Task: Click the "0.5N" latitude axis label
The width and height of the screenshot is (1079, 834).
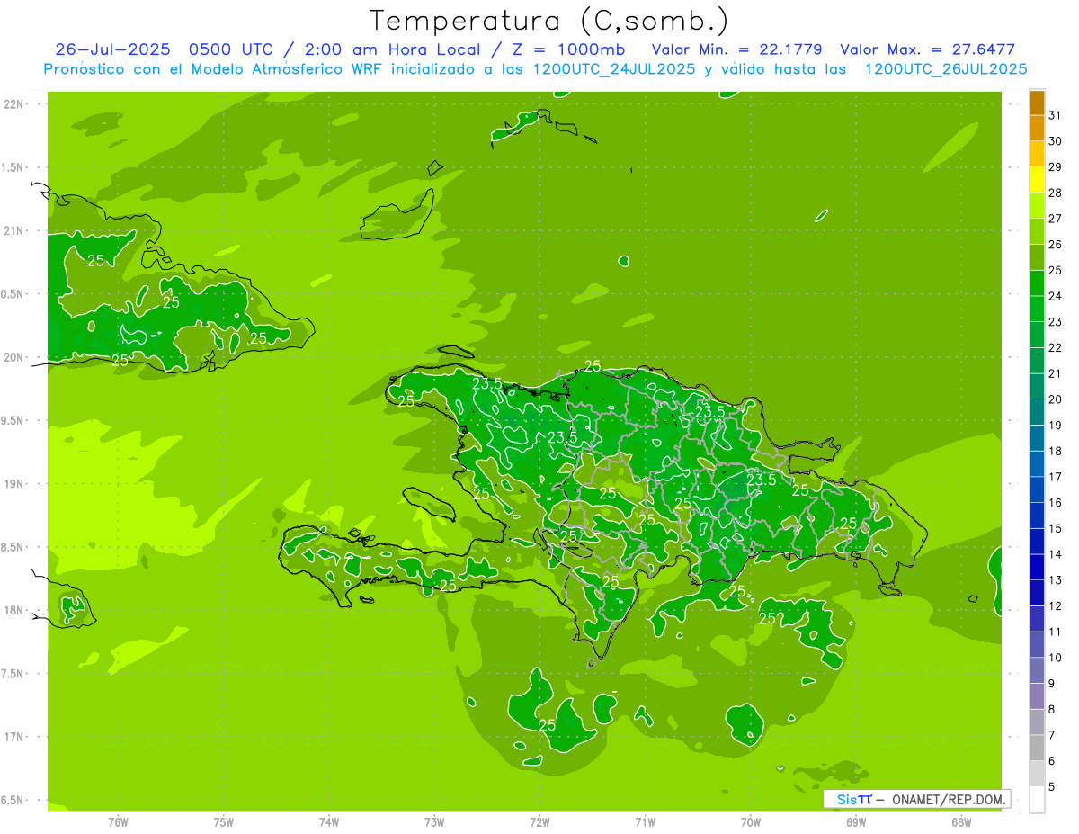Action: (x=13, y=294)
